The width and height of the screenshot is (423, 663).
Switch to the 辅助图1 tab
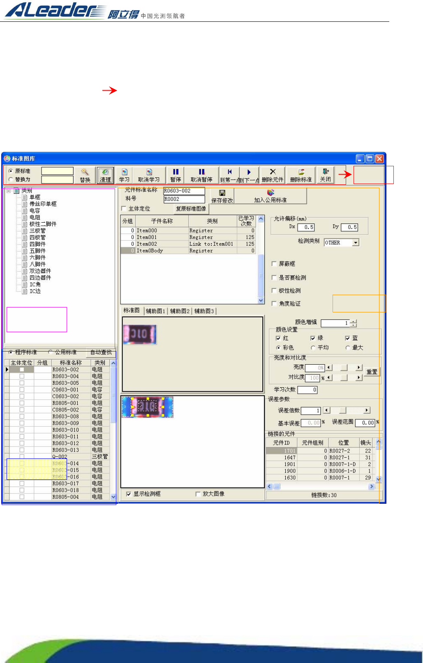point(155,311)
